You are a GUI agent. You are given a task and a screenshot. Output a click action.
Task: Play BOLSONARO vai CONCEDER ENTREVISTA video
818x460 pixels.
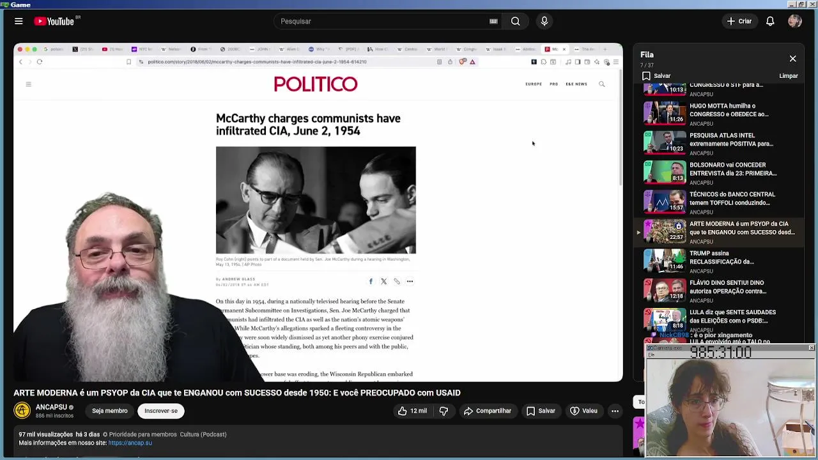point(719,172)
